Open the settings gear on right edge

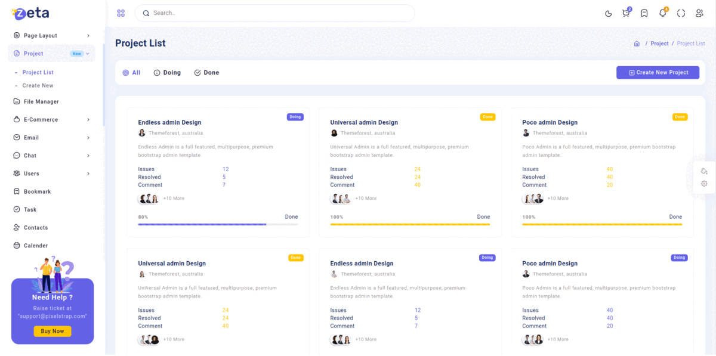point(704,184)
